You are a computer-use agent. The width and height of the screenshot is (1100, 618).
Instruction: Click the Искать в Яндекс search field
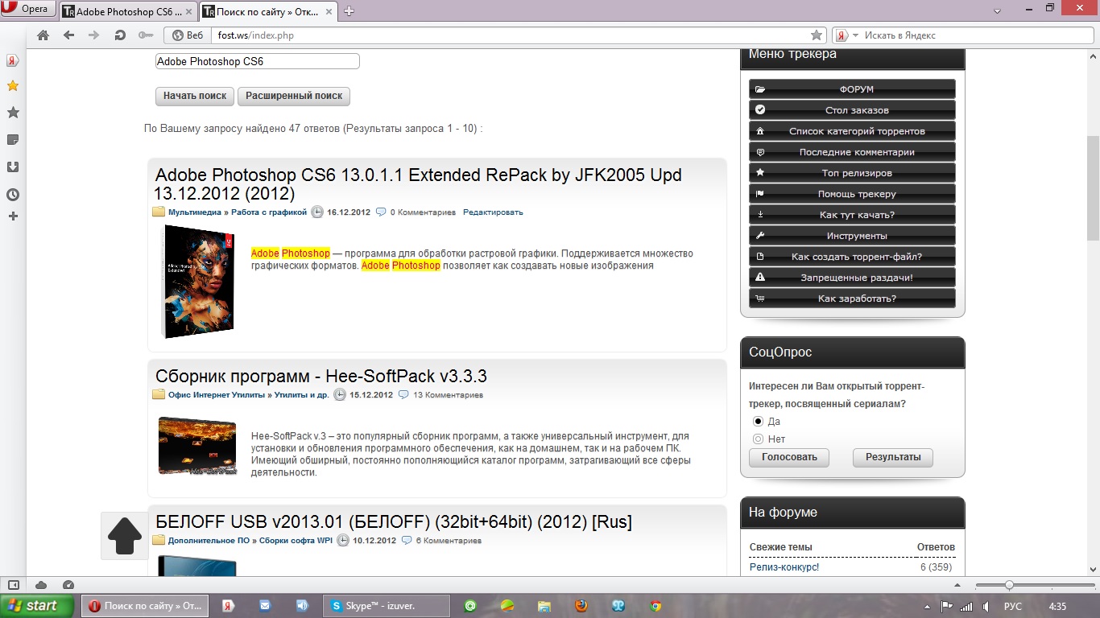975,35
